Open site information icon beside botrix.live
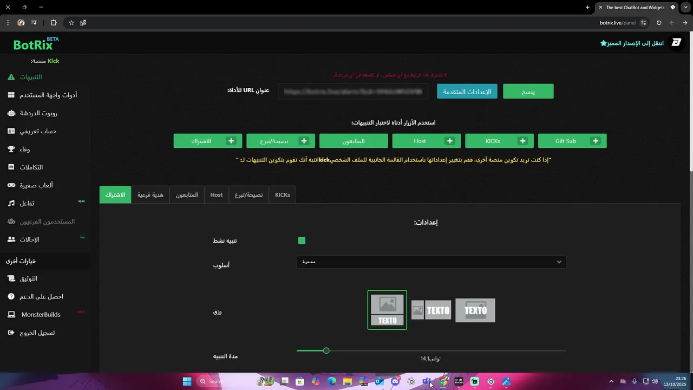Image resolution: width=693 pixels, height=390 pixels. pos(643,23)
